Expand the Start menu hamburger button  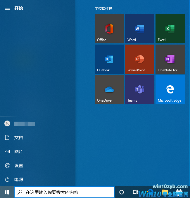tap(7, 8)
